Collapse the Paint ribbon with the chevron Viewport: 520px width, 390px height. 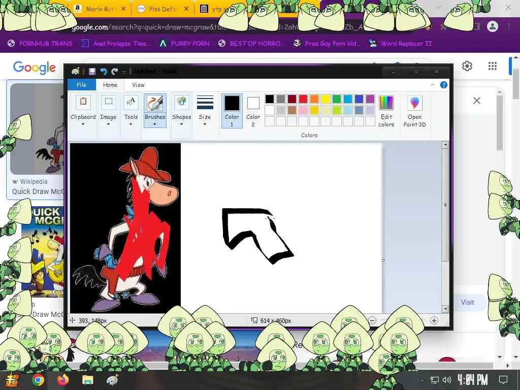pyautogui.click(x=433, y=85)
